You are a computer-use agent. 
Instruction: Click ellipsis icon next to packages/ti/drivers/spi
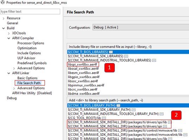coord(165,126)
